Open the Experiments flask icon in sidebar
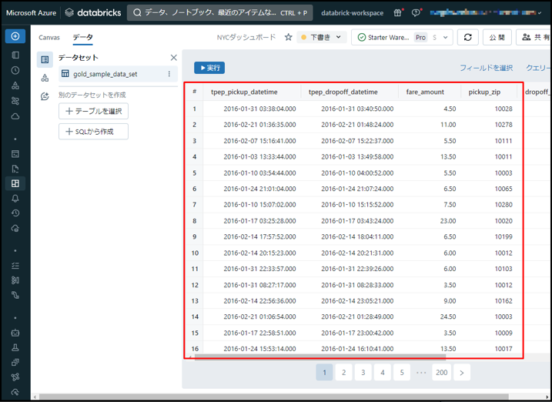This screenshot has height=402, width=552. point(15,347)
